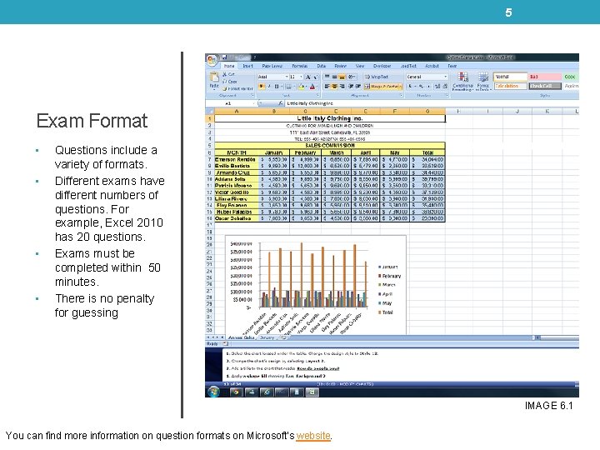This screenshot has width=600, height=450.
Task: Click the Align Text Left icon
Action: 327,87
